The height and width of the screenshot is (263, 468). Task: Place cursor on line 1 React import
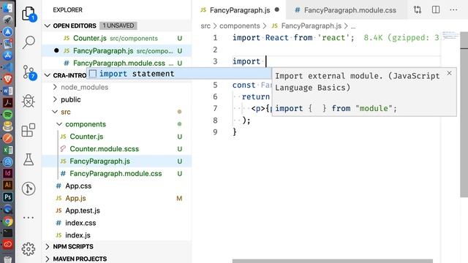coord(293,38)
